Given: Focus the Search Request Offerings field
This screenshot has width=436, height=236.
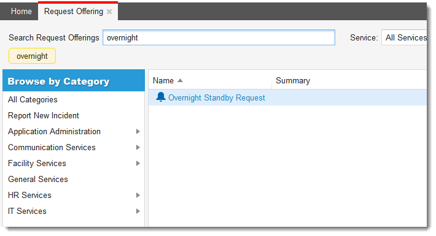Looking at the screenshot, I should (219, 37).
